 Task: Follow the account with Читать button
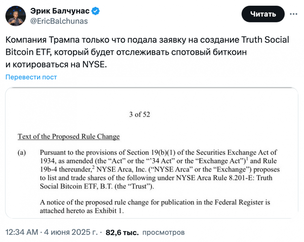click(x=263, y=14)
